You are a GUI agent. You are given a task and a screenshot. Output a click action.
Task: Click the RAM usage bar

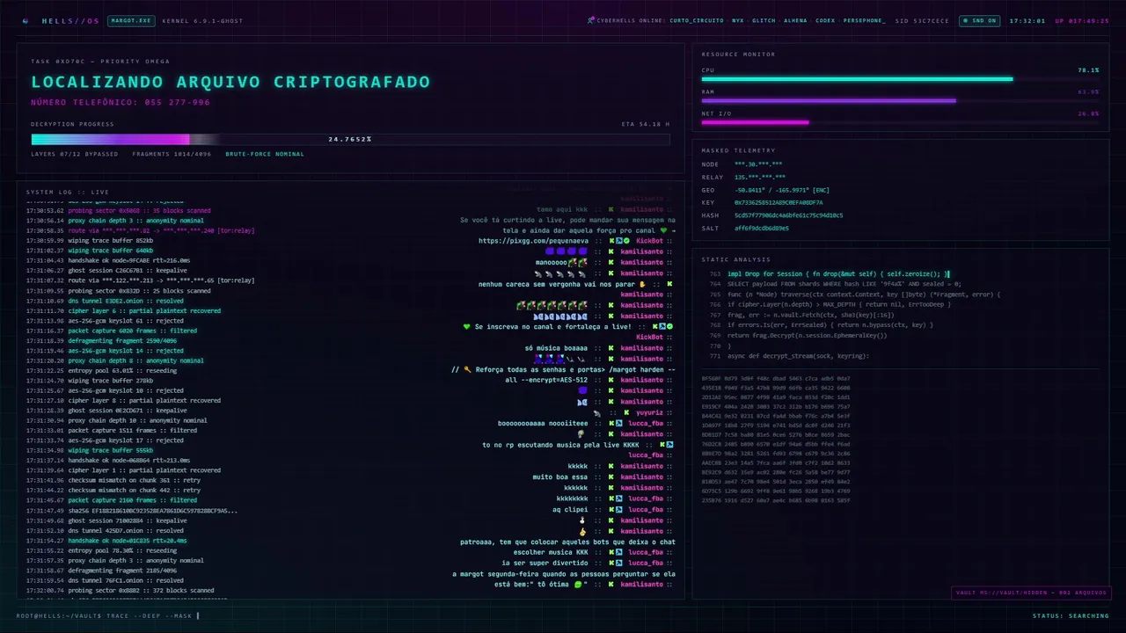coord(900,100)
